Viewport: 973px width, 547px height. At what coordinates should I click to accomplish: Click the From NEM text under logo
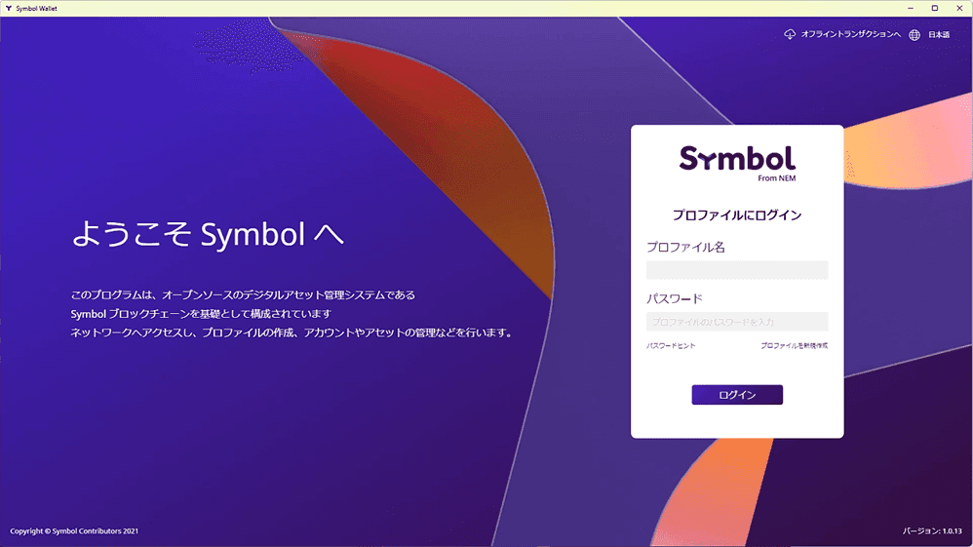click(777, 178)
